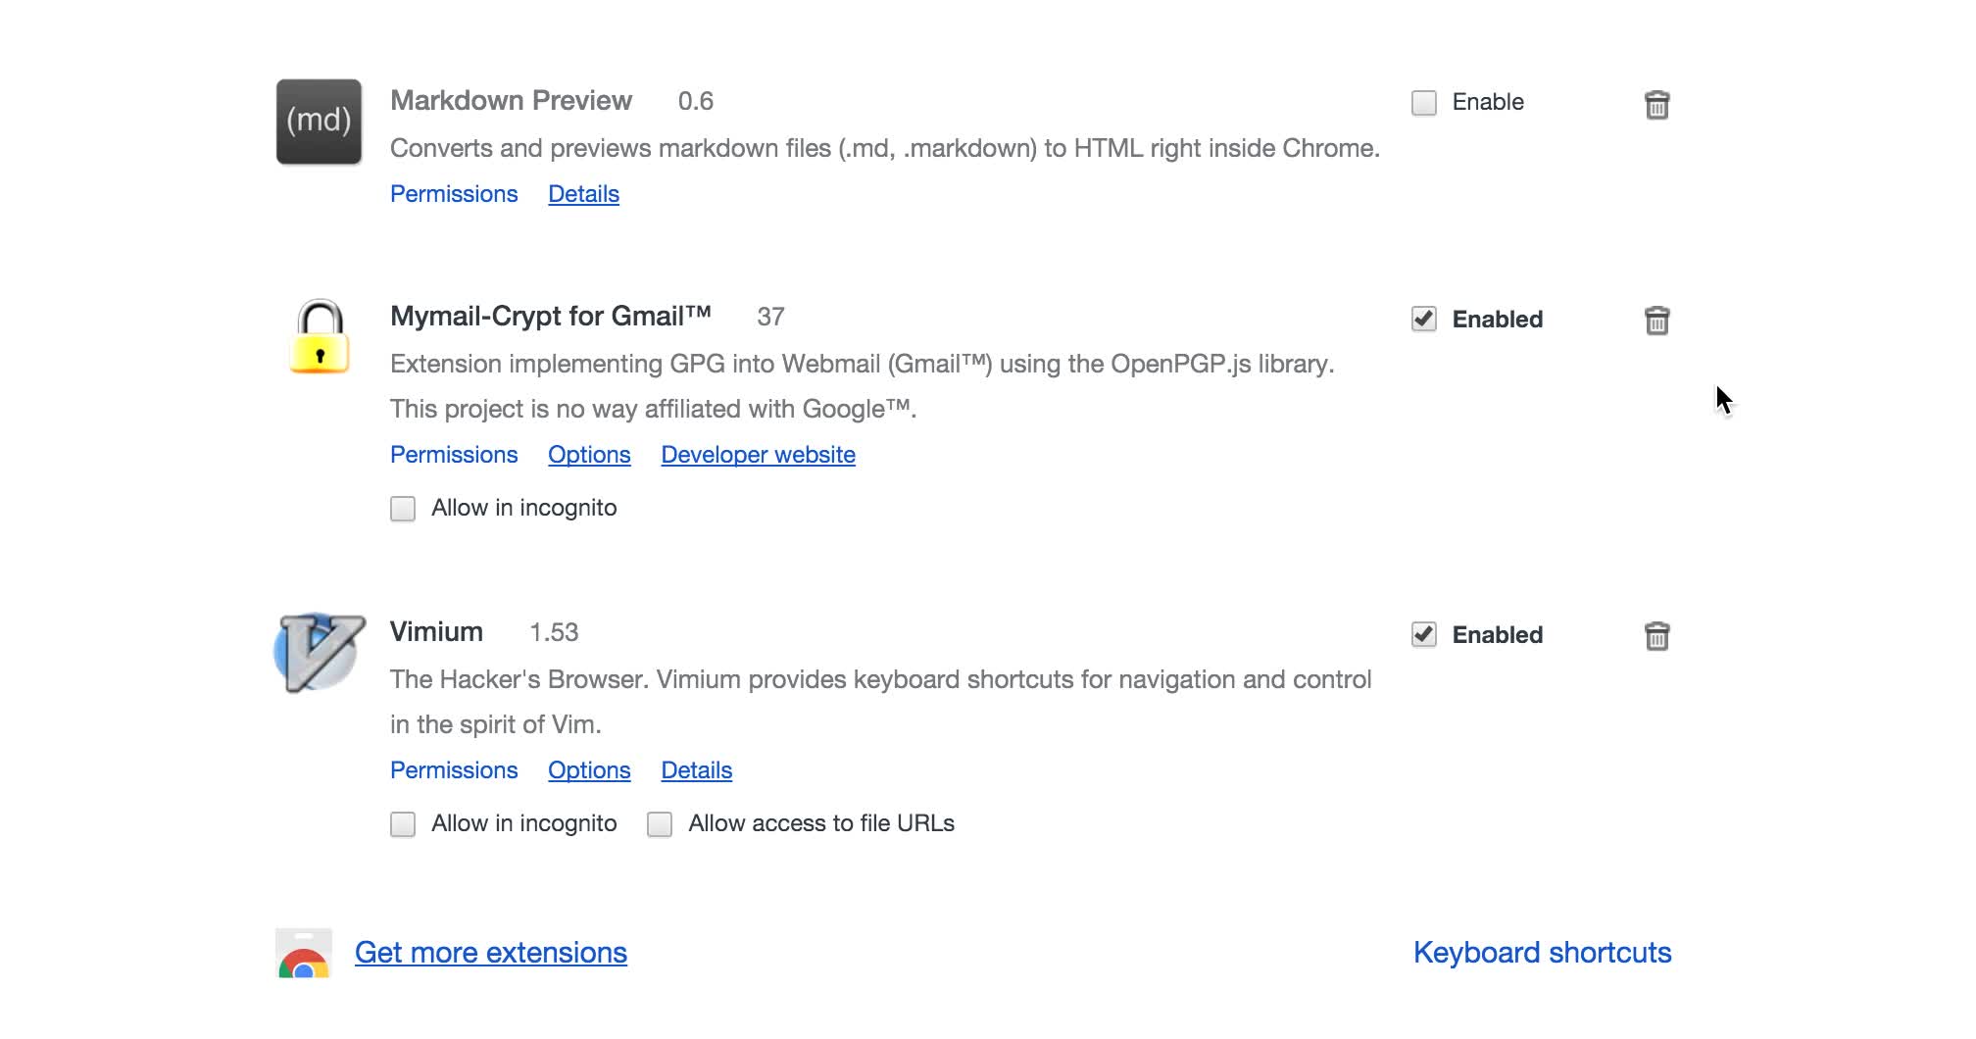Open Keyboard shortcuts link
Screen dimensions: 1976x1039
[1542, 953]
